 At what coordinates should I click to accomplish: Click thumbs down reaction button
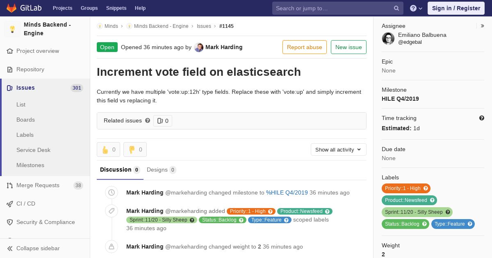coord(135,149)
